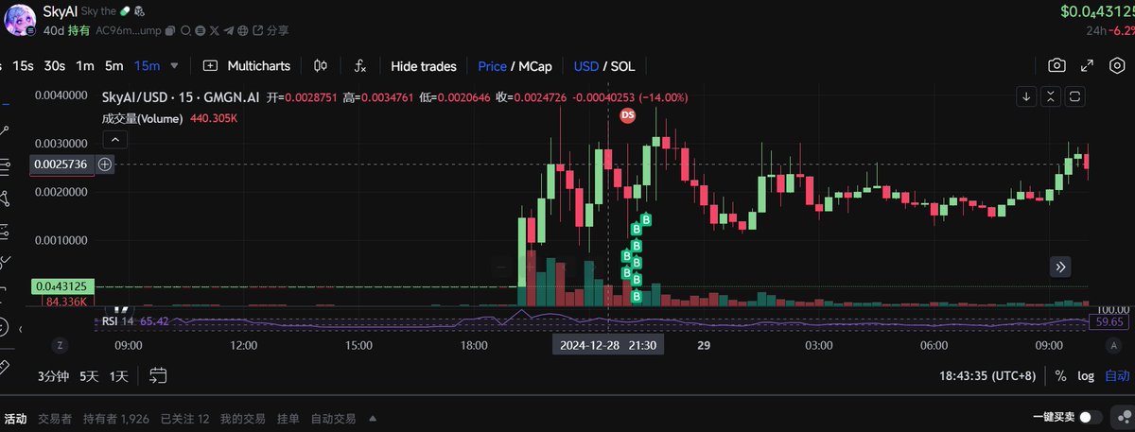Open Multicharts layout
The image size is (1135, 432).
coord(247,66)
